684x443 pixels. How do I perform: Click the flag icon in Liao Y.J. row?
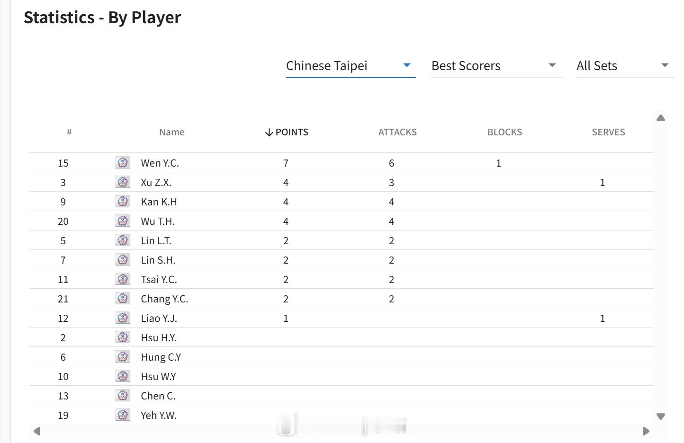tap(123, 318)
